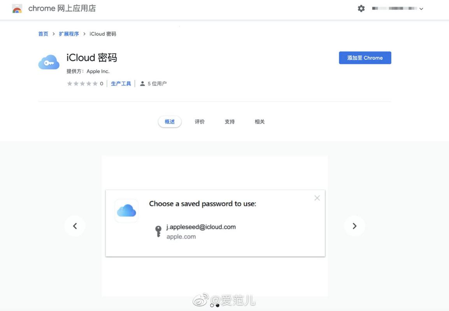Open the 支持 tab
The width and height of the screenshot is (449, 311).
point(230,122)
